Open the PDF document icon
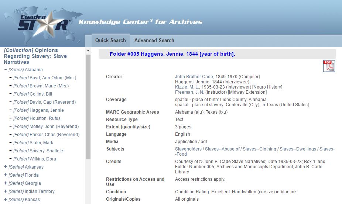The width and height of the screenshot is (342, 204). coord(329,66)
